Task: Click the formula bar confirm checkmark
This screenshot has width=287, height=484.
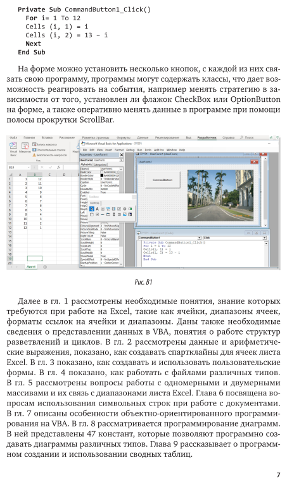Action: click(x=50, y=167)
